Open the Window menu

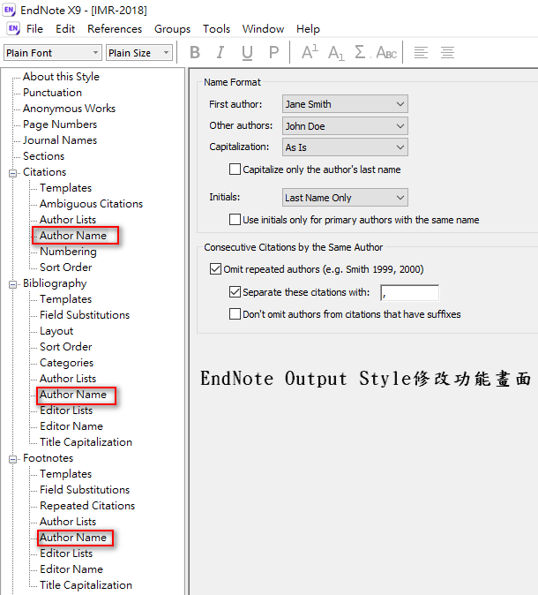click(x=263, y=29)
